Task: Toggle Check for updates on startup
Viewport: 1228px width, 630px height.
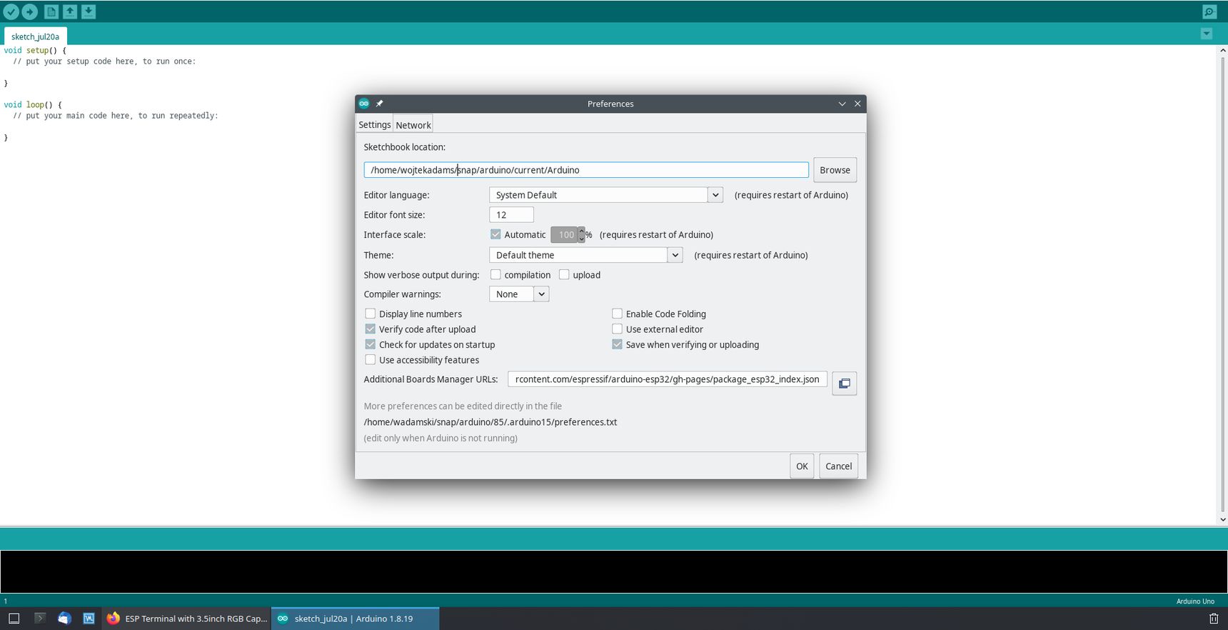Action: (370, 344)
